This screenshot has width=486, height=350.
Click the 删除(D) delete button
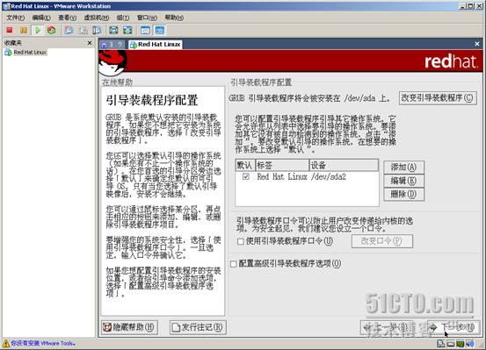pyautogui.click(x=403, y=195)
